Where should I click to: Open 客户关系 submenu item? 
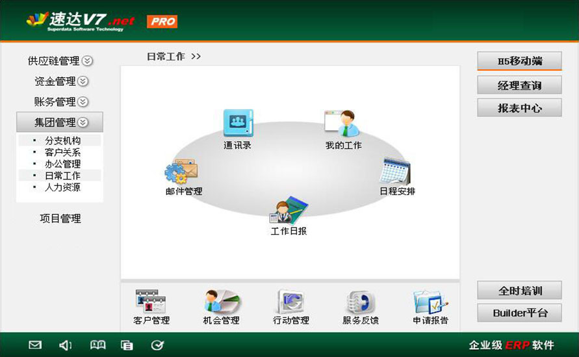tap(63, 152)
